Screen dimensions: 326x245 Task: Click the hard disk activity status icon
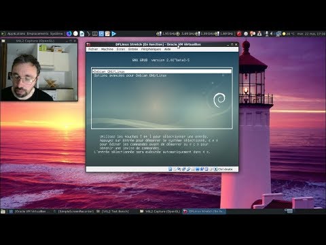170,169
